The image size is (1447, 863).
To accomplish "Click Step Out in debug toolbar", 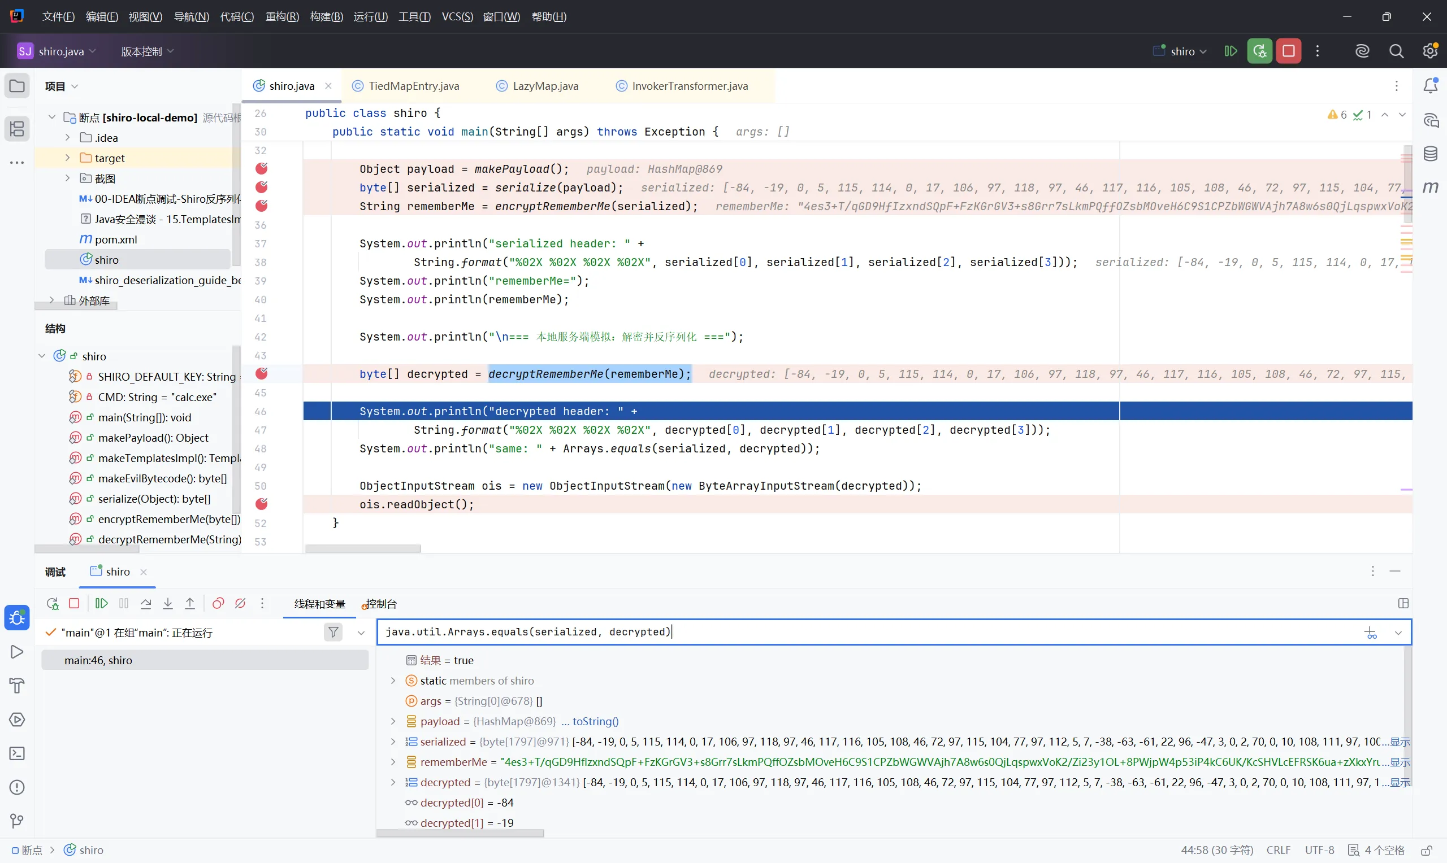I will click(190, 604).
